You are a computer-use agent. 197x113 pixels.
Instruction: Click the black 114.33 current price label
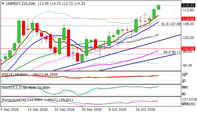coord(188,6)
